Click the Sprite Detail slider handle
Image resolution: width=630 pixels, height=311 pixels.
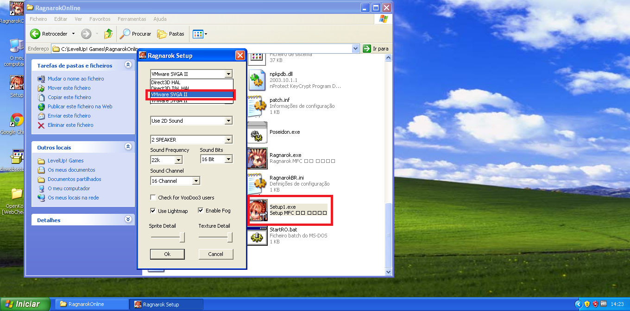pyautogui.click(x=182, y=237)
